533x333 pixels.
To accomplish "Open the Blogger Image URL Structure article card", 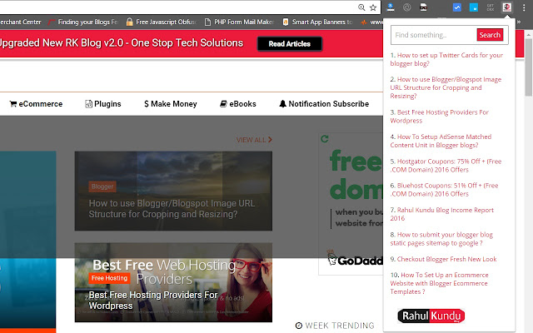I will (173, 191).
